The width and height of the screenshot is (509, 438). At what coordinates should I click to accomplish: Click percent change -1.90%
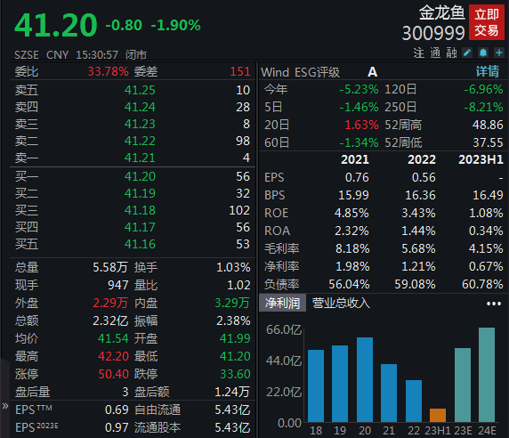pyautogui.click(x=175, y=25)
